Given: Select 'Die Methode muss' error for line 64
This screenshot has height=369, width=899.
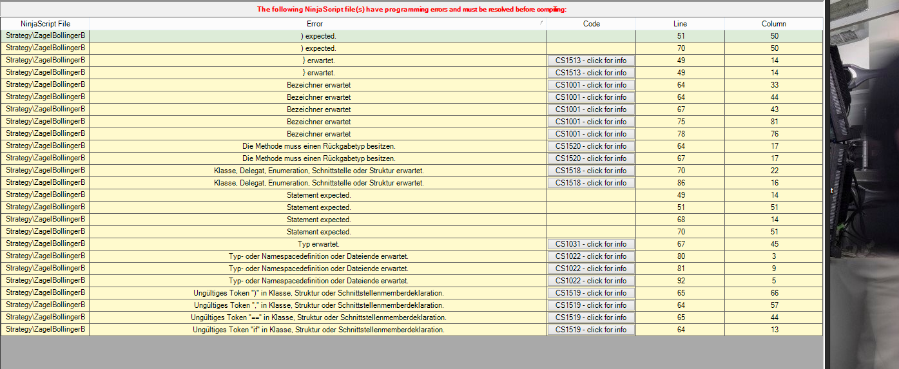Looking at the screenshot, I should (x=318, y=146).
